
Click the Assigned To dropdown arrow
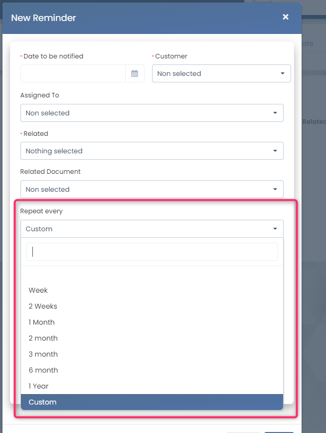coord(276,113)
